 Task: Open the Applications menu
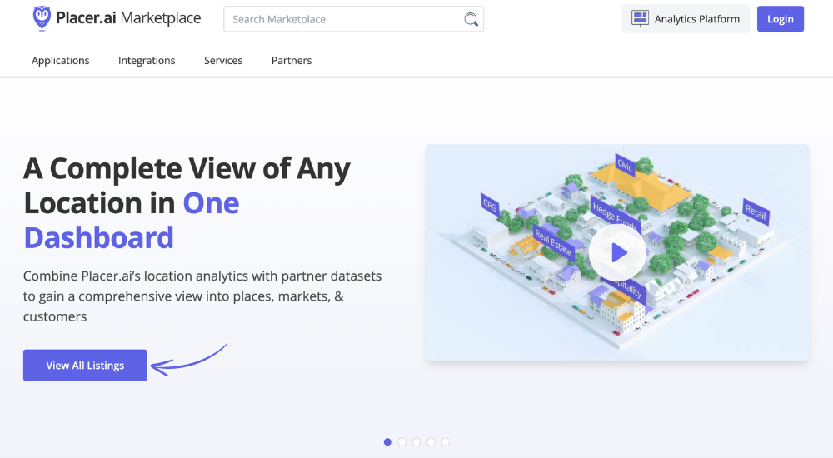[61, 61]
